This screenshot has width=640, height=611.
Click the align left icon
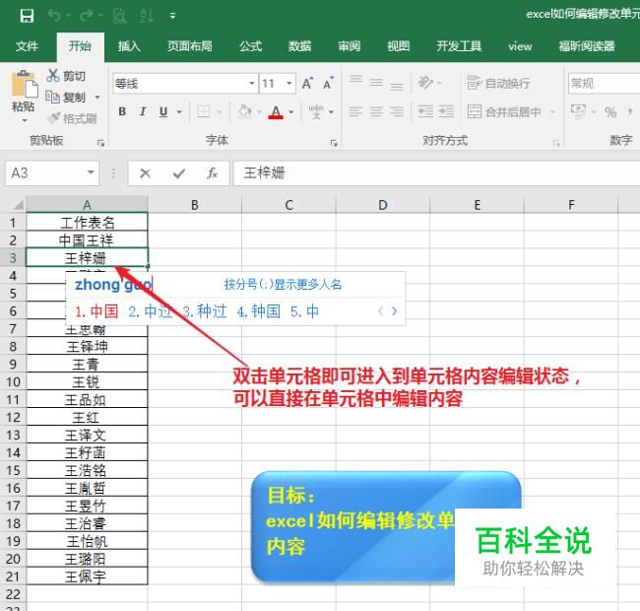tap(355, 111)
